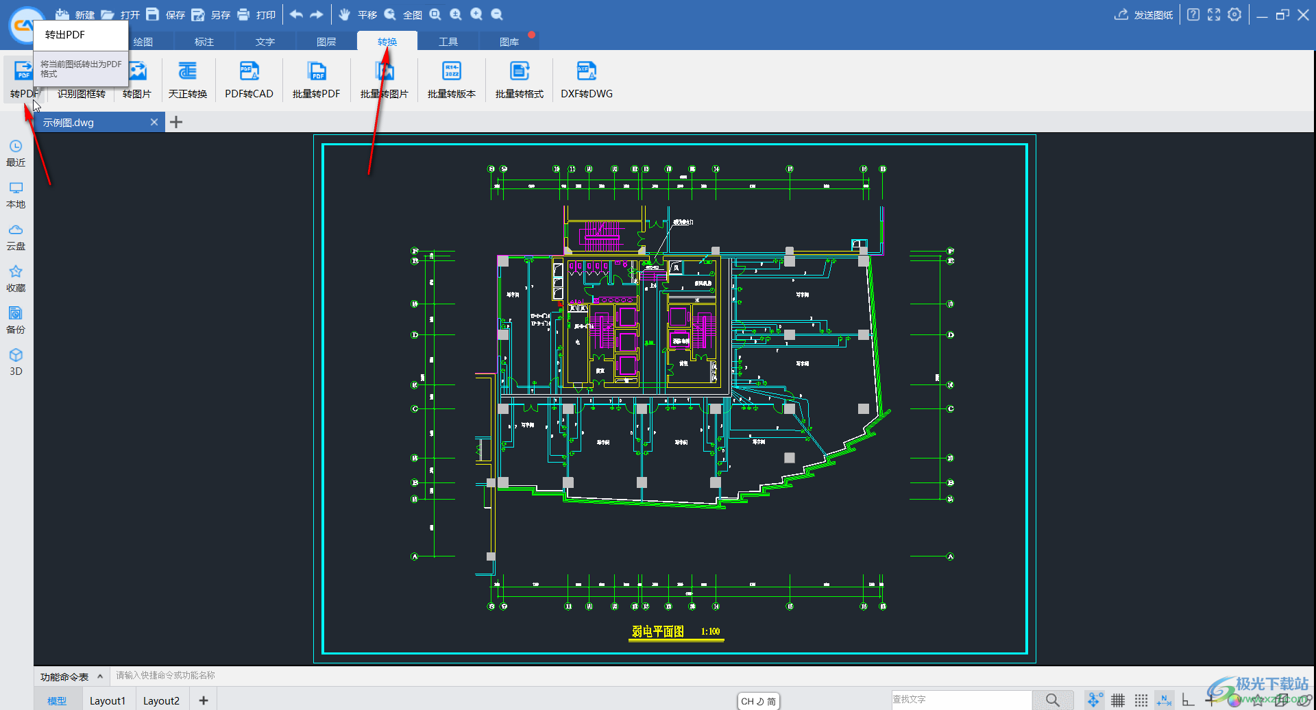Click the zoom window magnifier icon
The height and width of the screenshot is (710, 1316).
tap(435, 14)
